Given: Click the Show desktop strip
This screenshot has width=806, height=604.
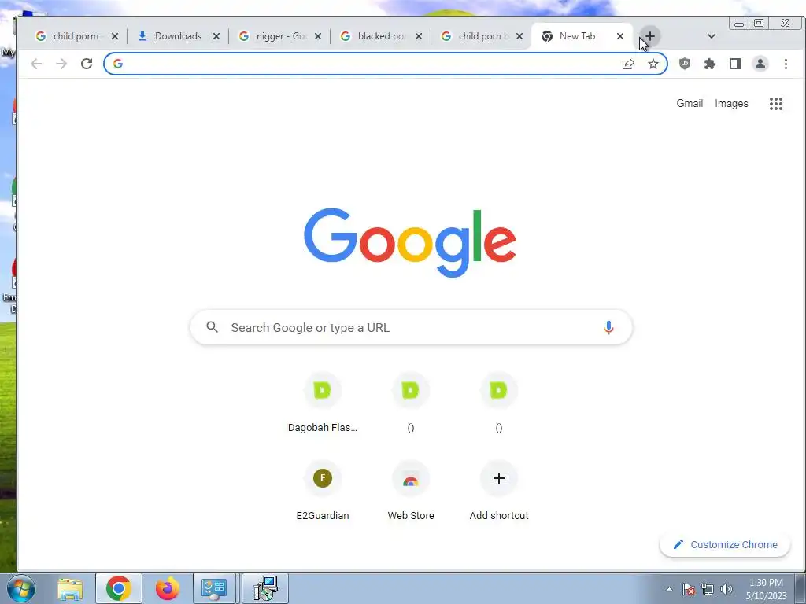Looking at the screenshot, I should pyautogui.click(x=800, y=588).
